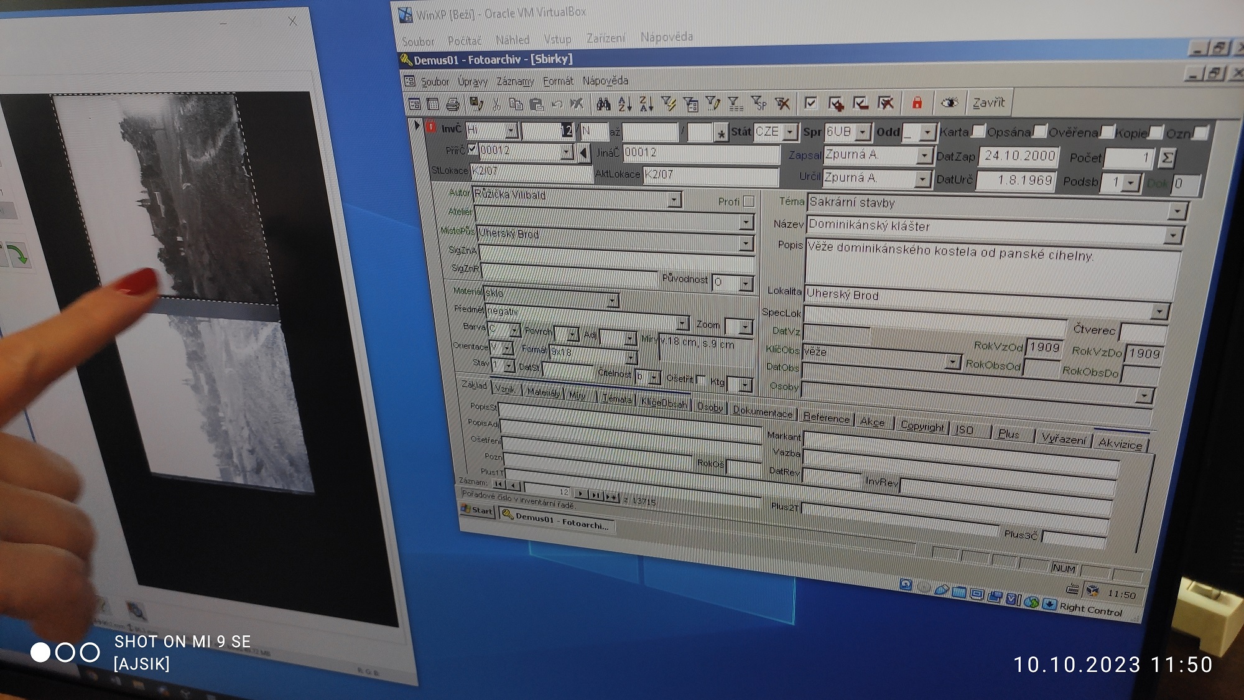Click the Save record floppy icon

tap(476, 103)
